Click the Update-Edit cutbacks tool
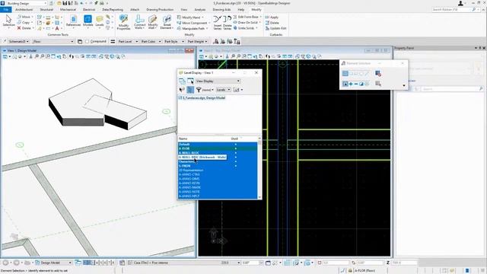This screenshot has height=274, width=487. [x=275, y=28]
